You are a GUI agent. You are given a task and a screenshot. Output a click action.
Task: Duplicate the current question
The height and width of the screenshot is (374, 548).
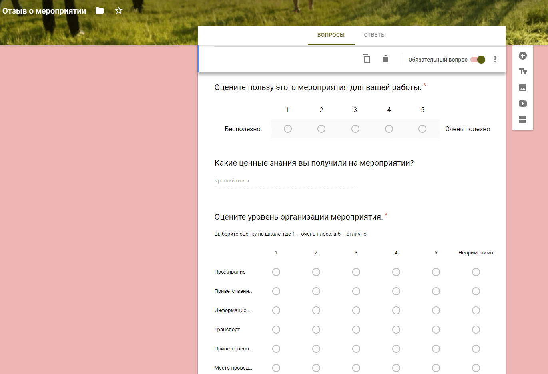(366, 59)
